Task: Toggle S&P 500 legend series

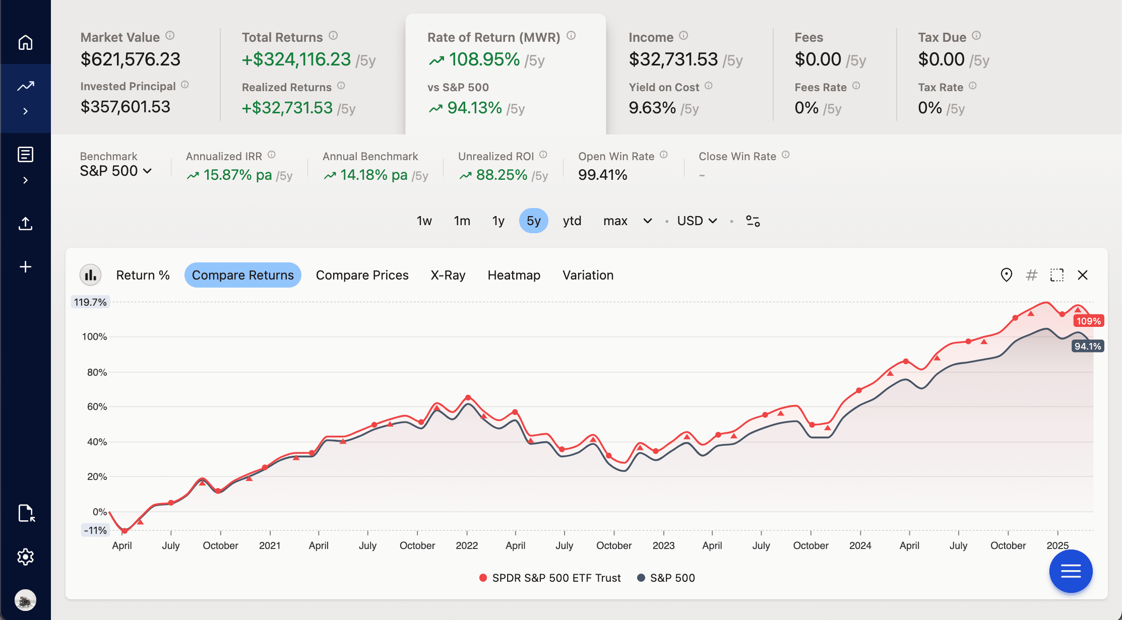Action: point(666,578)
